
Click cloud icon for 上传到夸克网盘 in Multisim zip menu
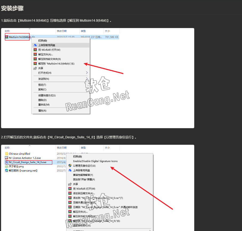coord(35,45)
